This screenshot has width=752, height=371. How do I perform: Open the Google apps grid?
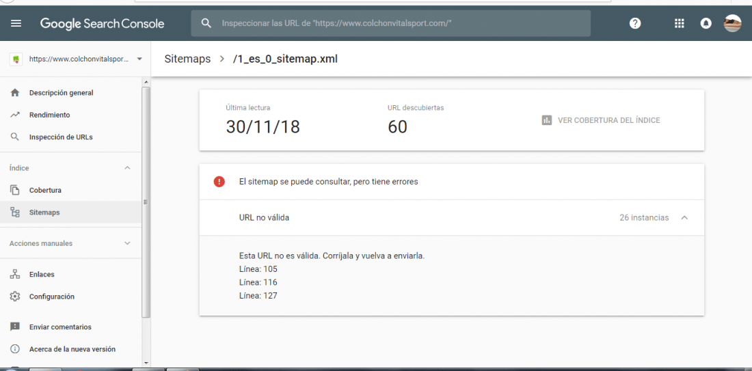pos(679,23)
